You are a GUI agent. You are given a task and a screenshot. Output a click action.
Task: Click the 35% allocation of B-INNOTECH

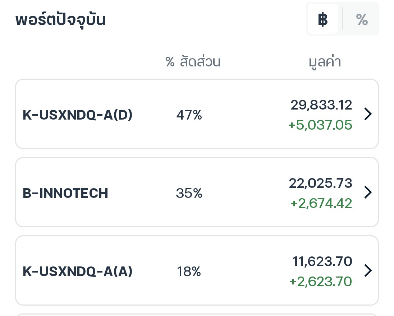189,193
